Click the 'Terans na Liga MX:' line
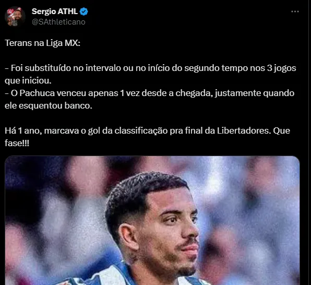This screenshot has width=311, height=285. (42, 43)
